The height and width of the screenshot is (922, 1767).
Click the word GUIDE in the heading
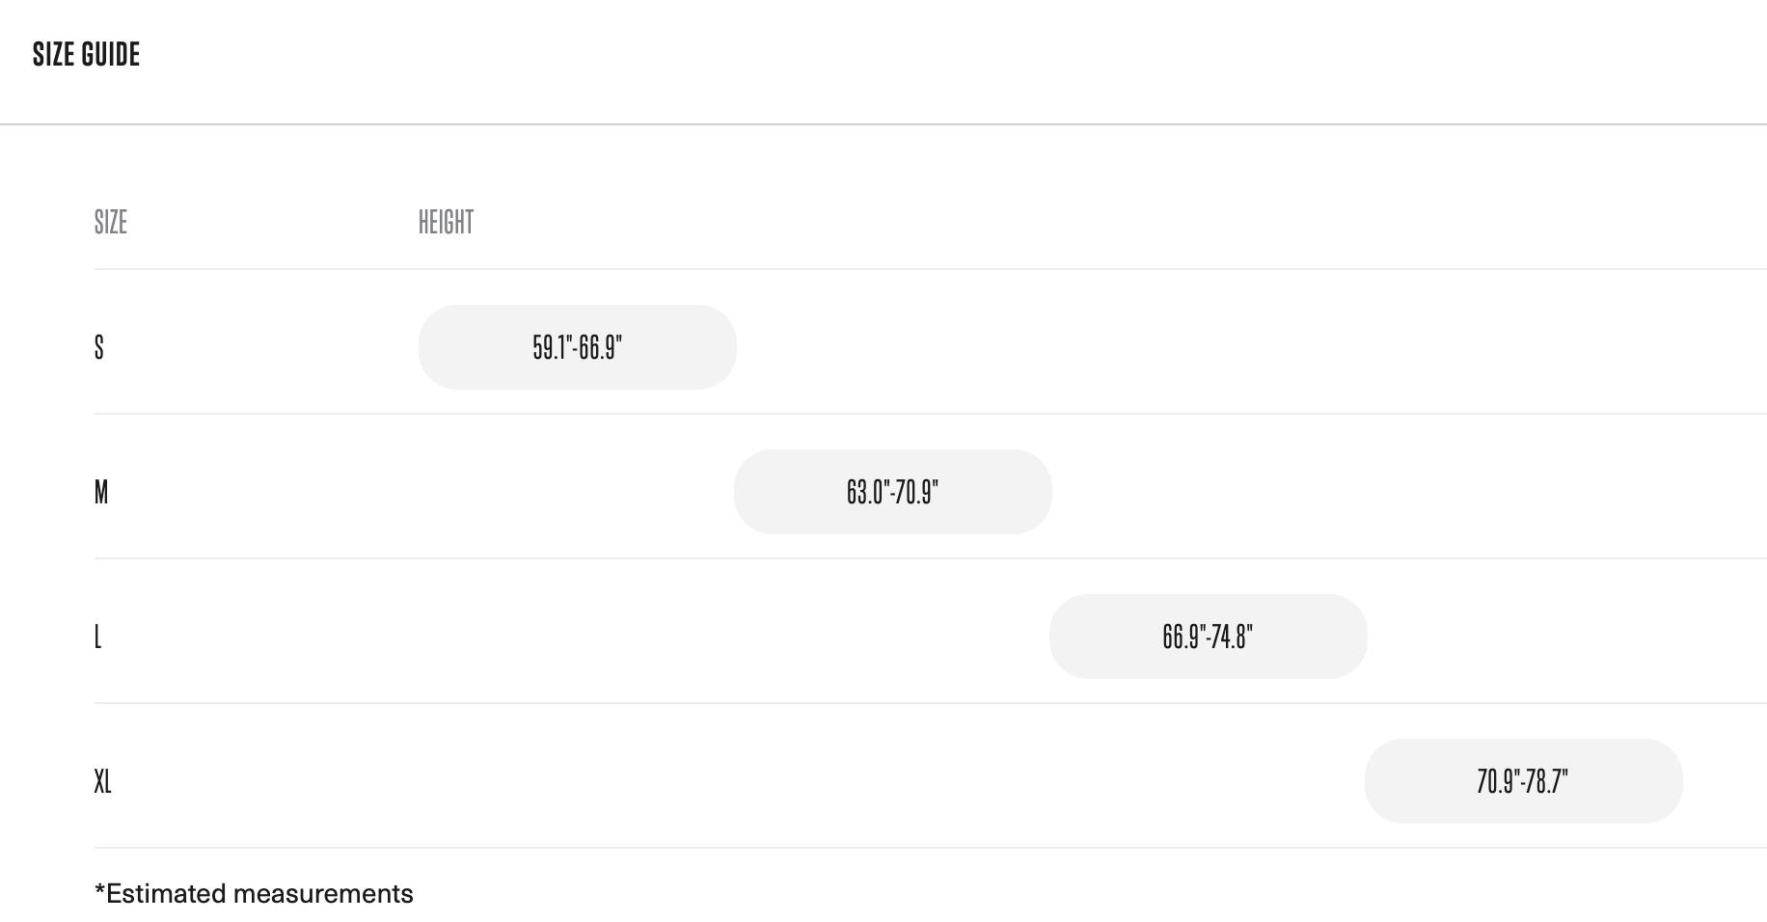pos(111,55)
